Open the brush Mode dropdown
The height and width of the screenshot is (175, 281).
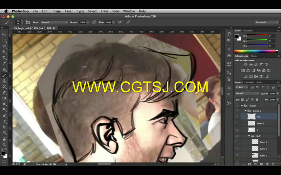coord(54,22)
